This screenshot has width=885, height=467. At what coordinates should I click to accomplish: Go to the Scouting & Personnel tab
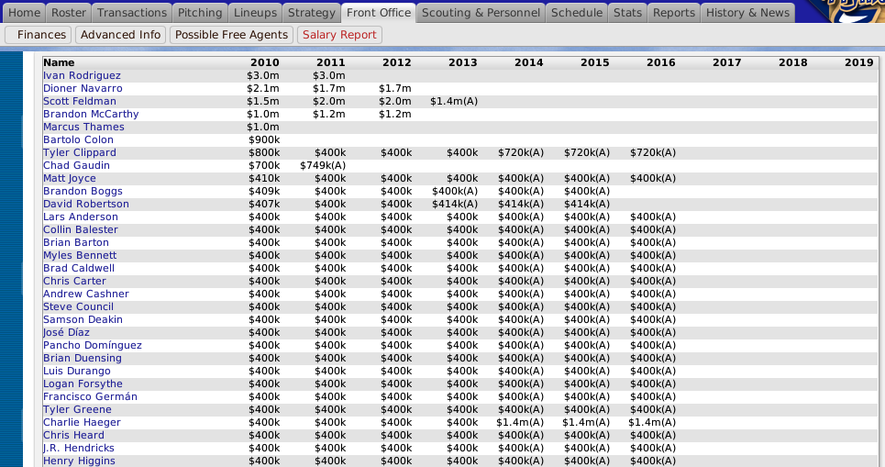click(481, 13)
